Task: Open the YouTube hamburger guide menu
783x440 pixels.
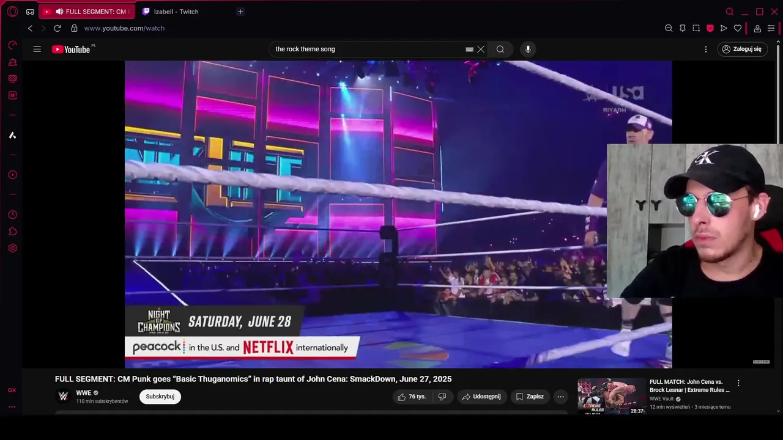Action: (37, 49)
